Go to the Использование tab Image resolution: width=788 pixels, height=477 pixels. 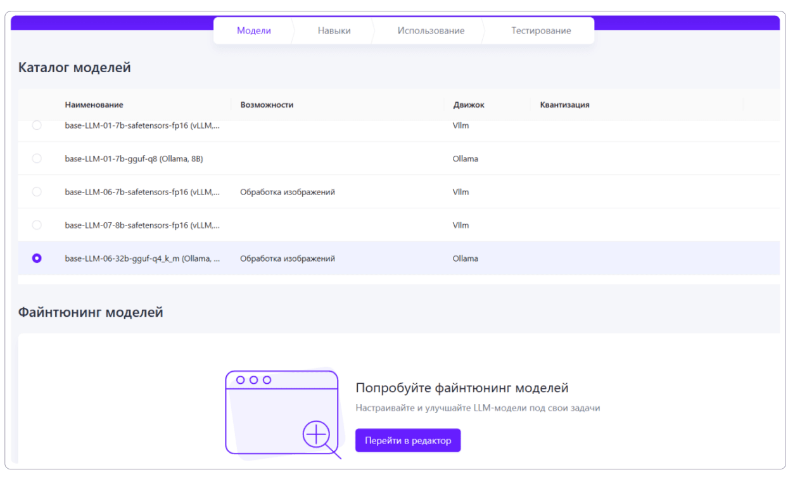[431, 30]
